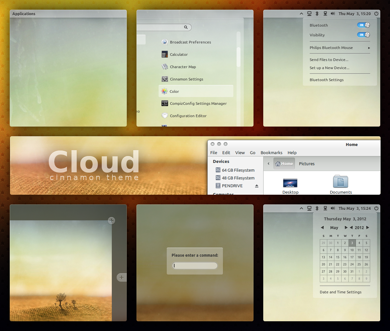Select day 15 in calendar
Screen dimensions: 390x331
point(338,257)
